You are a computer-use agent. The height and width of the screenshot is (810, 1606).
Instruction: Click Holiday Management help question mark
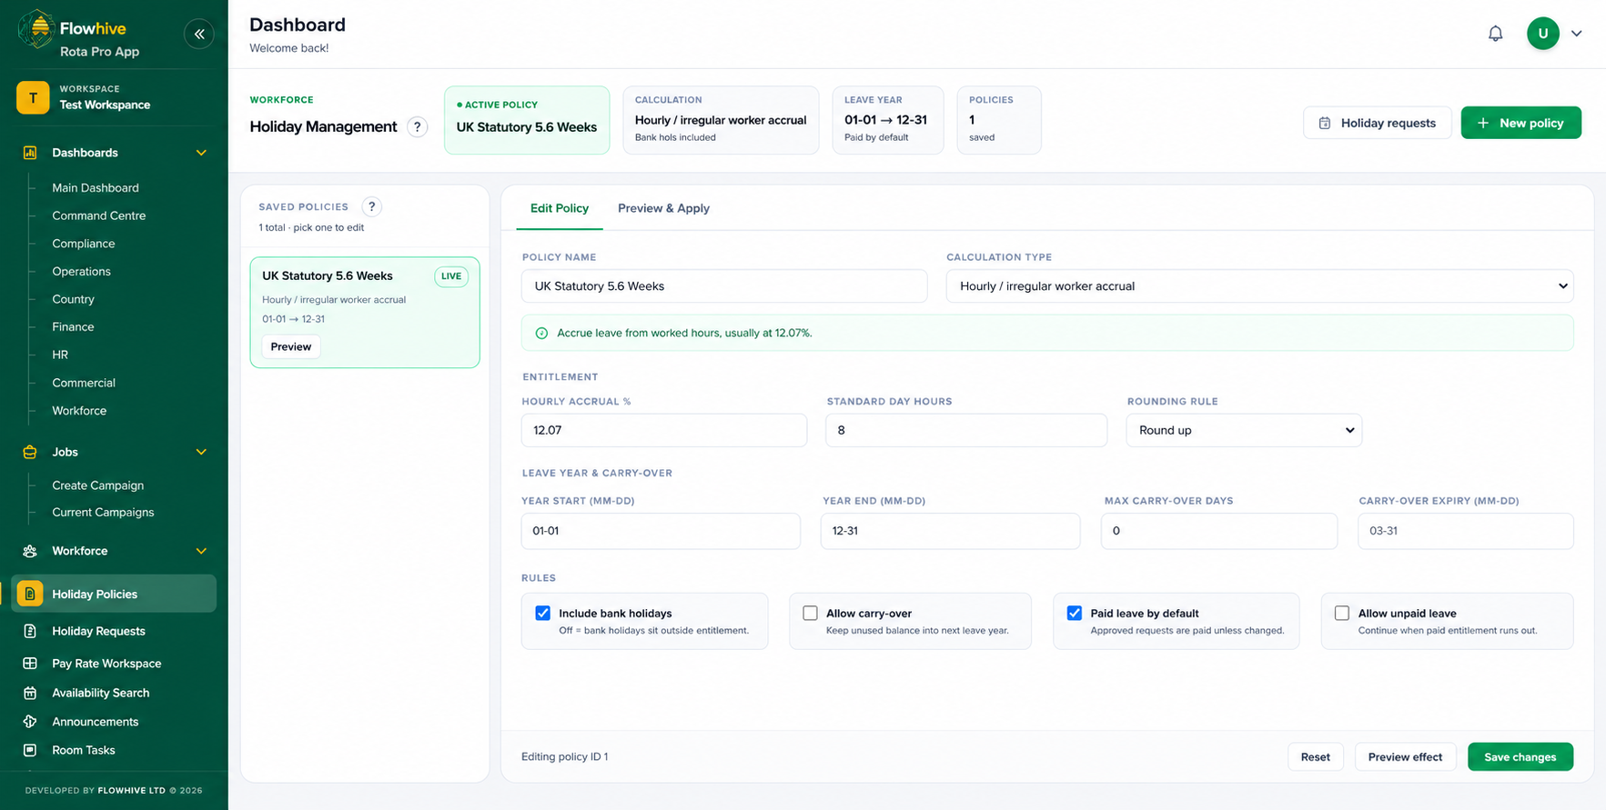point(417,127)
